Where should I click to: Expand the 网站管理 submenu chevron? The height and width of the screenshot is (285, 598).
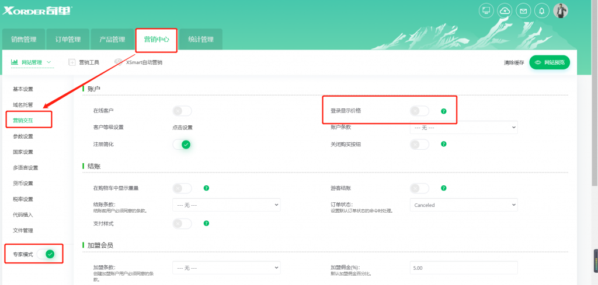click(x=48, y=62)
